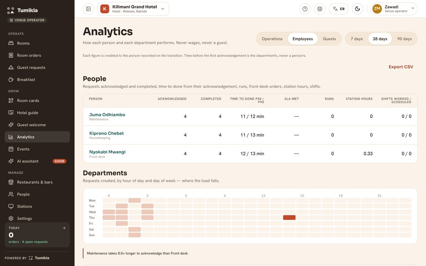Open Rooms in the sidebar
Image resolution: width=426 pixels, height=266 pixels.
[37, 43]
